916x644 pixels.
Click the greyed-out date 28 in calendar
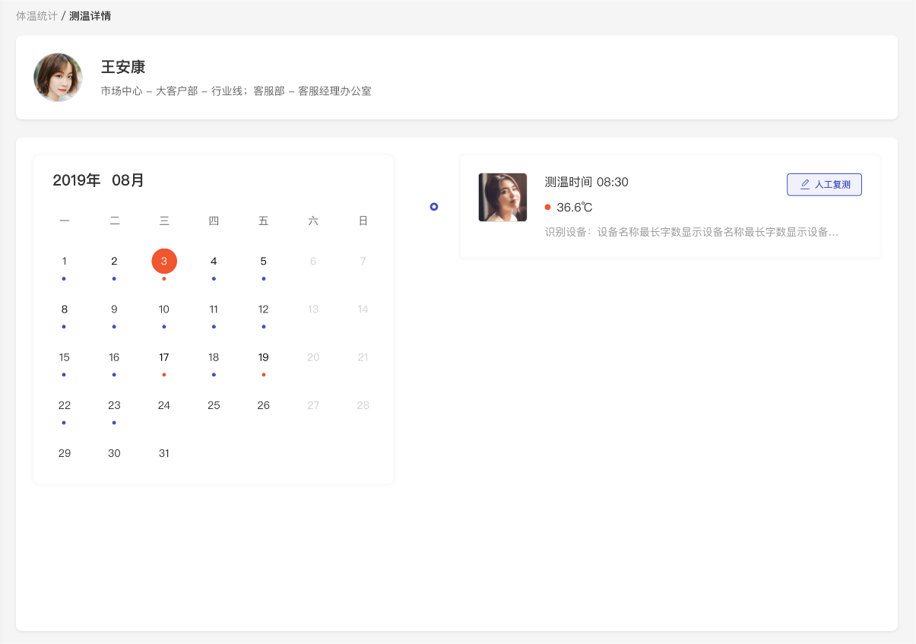coord(363,404)
